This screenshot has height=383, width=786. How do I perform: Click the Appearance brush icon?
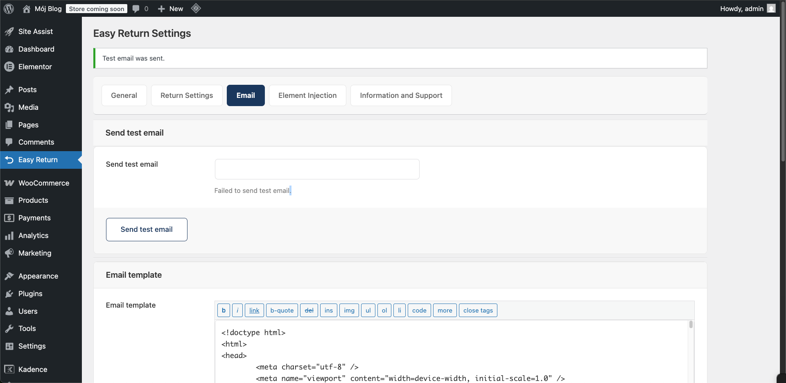(x=9, y=276)
